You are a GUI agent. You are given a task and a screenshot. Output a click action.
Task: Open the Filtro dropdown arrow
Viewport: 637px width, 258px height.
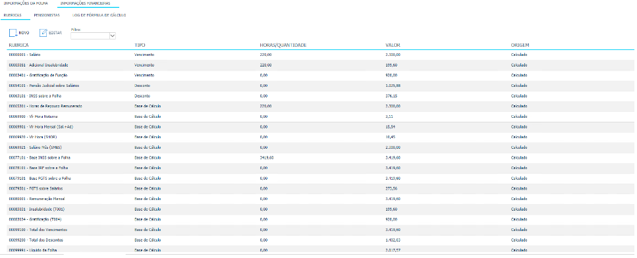[x=113, y=36]
